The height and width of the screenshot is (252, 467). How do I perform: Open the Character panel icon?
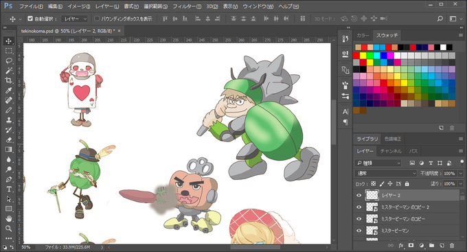pyautogui.click(x=345, y=112)
